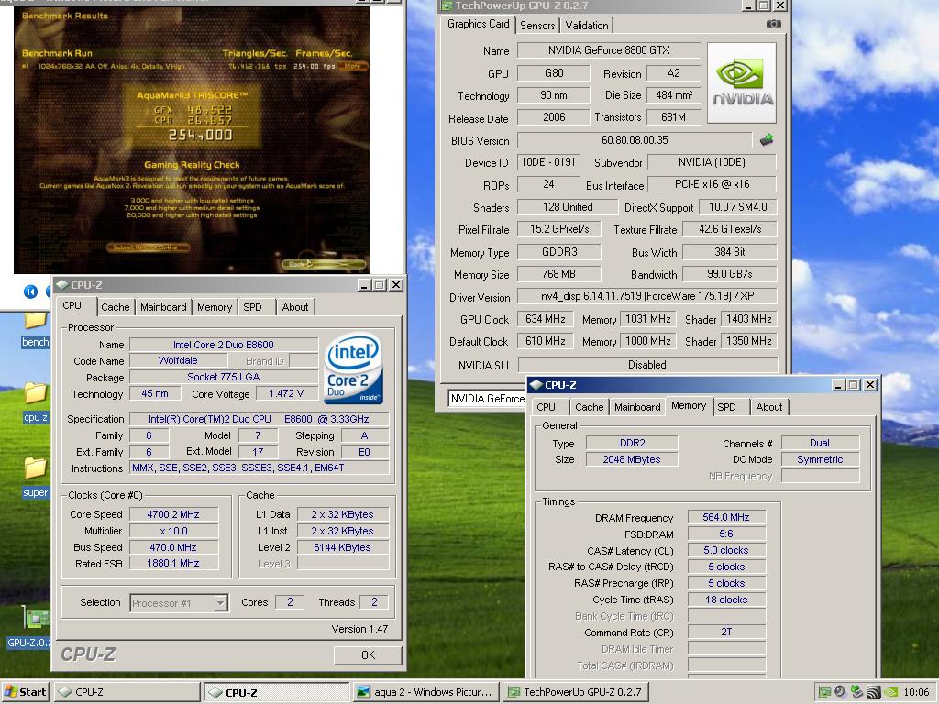
Task: Click the FSB:DRAM 5:6 value
Action: [x=726, y=533]
